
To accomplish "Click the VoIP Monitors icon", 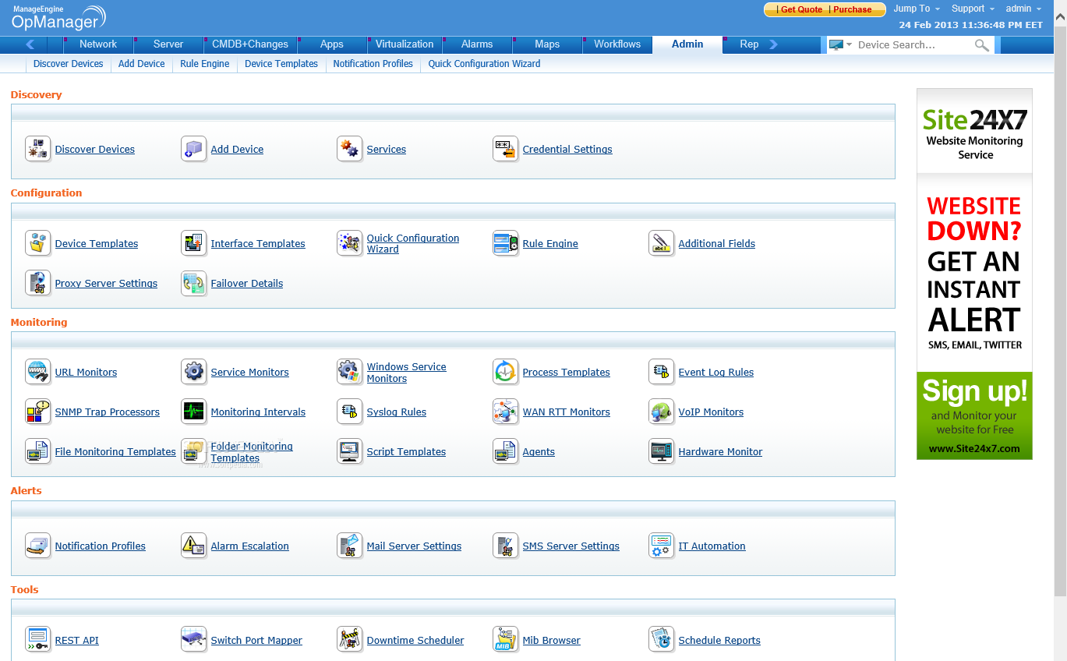I will [661, 412].
